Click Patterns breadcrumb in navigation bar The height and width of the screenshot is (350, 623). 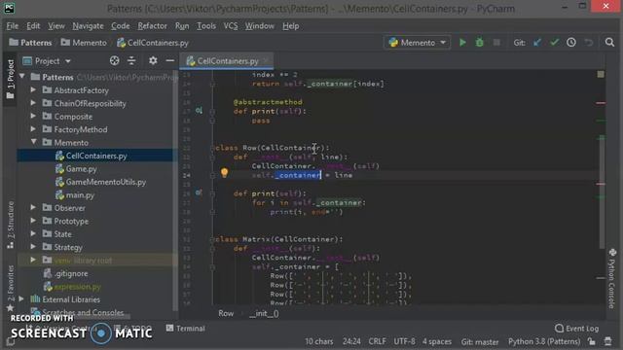30,43
